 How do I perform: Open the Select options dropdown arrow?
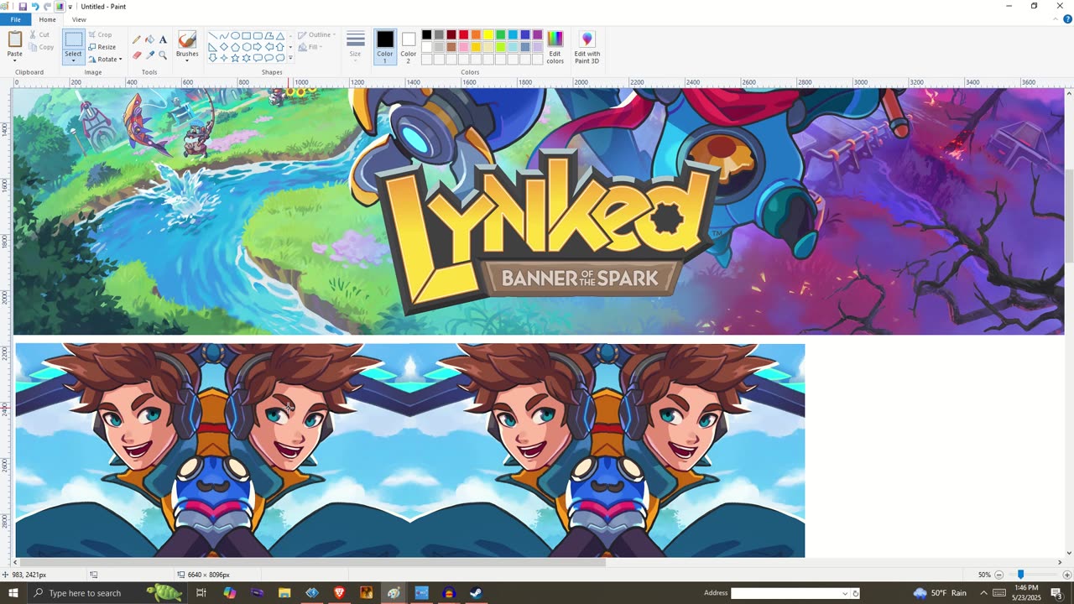(73, 61)
